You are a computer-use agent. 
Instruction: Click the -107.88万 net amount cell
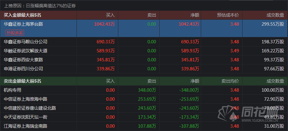coord(189,126)
